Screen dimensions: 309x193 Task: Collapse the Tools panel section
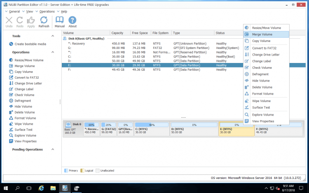point(53,36)
